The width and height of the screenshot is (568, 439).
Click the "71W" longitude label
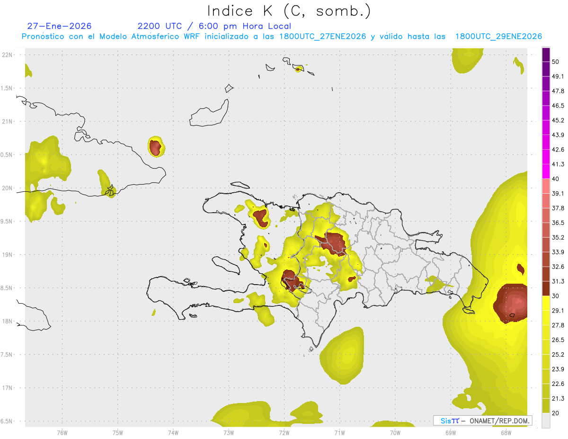339,432
